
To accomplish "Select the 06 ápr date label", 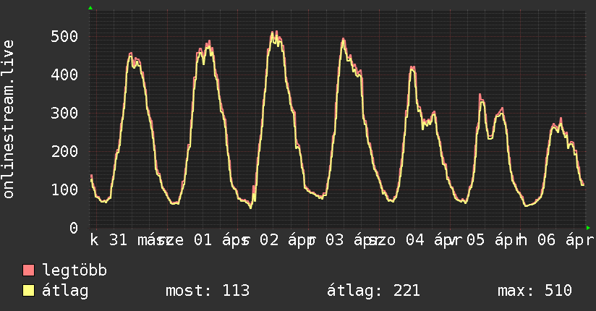I will 558,239.
